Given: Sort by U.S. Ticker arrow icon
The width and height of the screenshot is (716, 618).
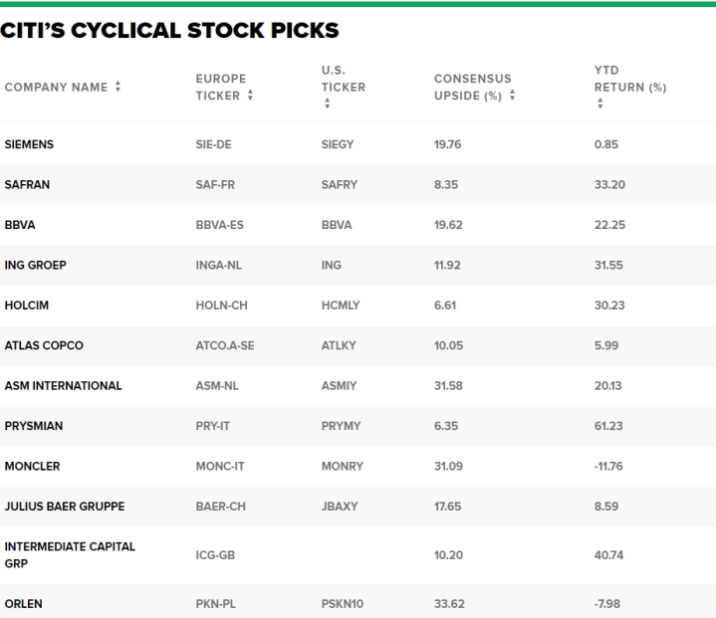Looking at the screenshot, I should point(327,103).
